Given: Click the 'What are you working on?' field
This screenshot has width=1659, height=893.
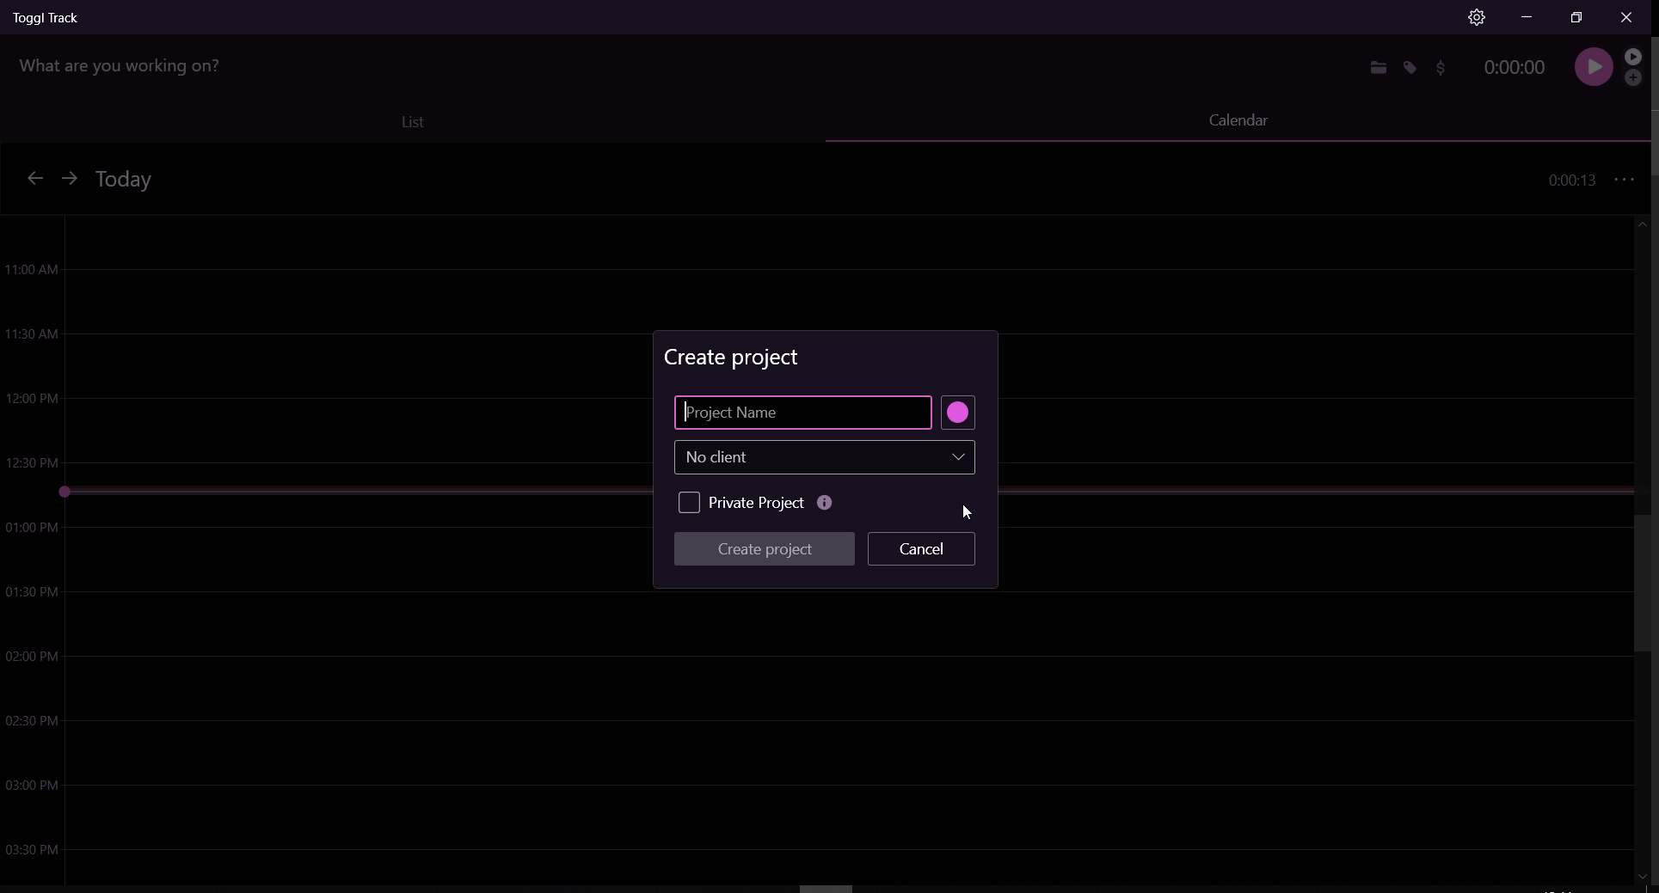Looking at the screenshot, I should 120,66.
